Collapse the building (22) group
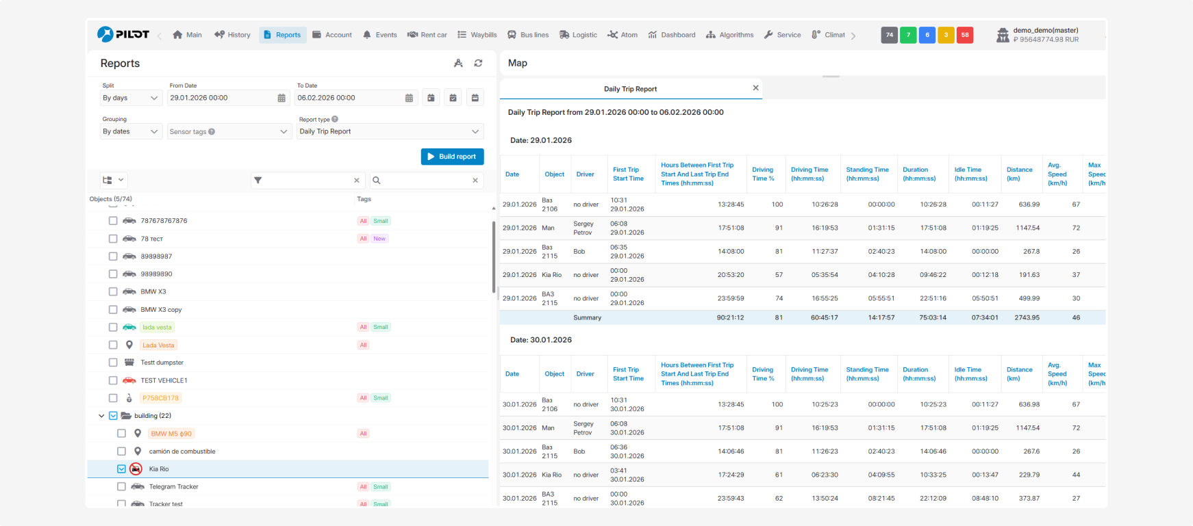 point(101,416)
